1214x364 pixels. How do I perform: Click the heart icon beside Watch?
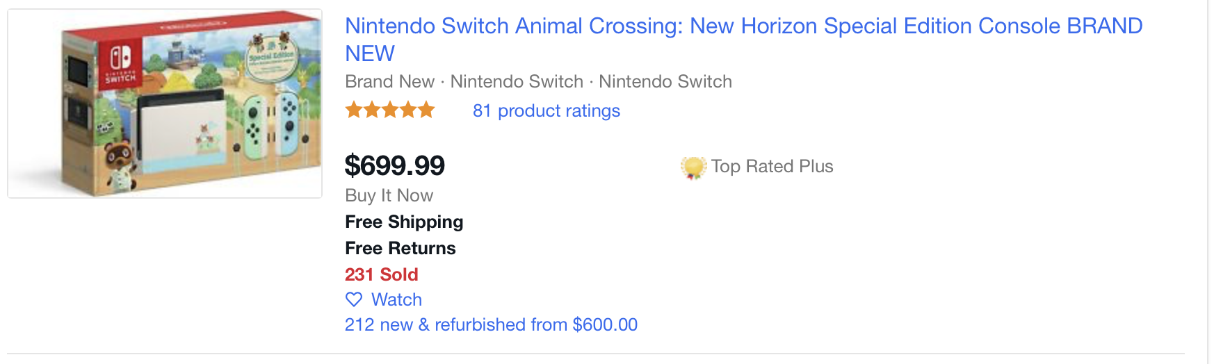click(354, 299)
